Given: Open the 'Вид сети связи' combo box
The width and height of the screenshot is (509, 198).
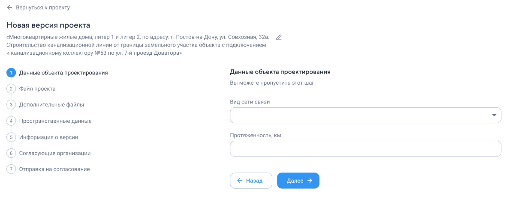Looking at the screenshot, I should point(365,115).
